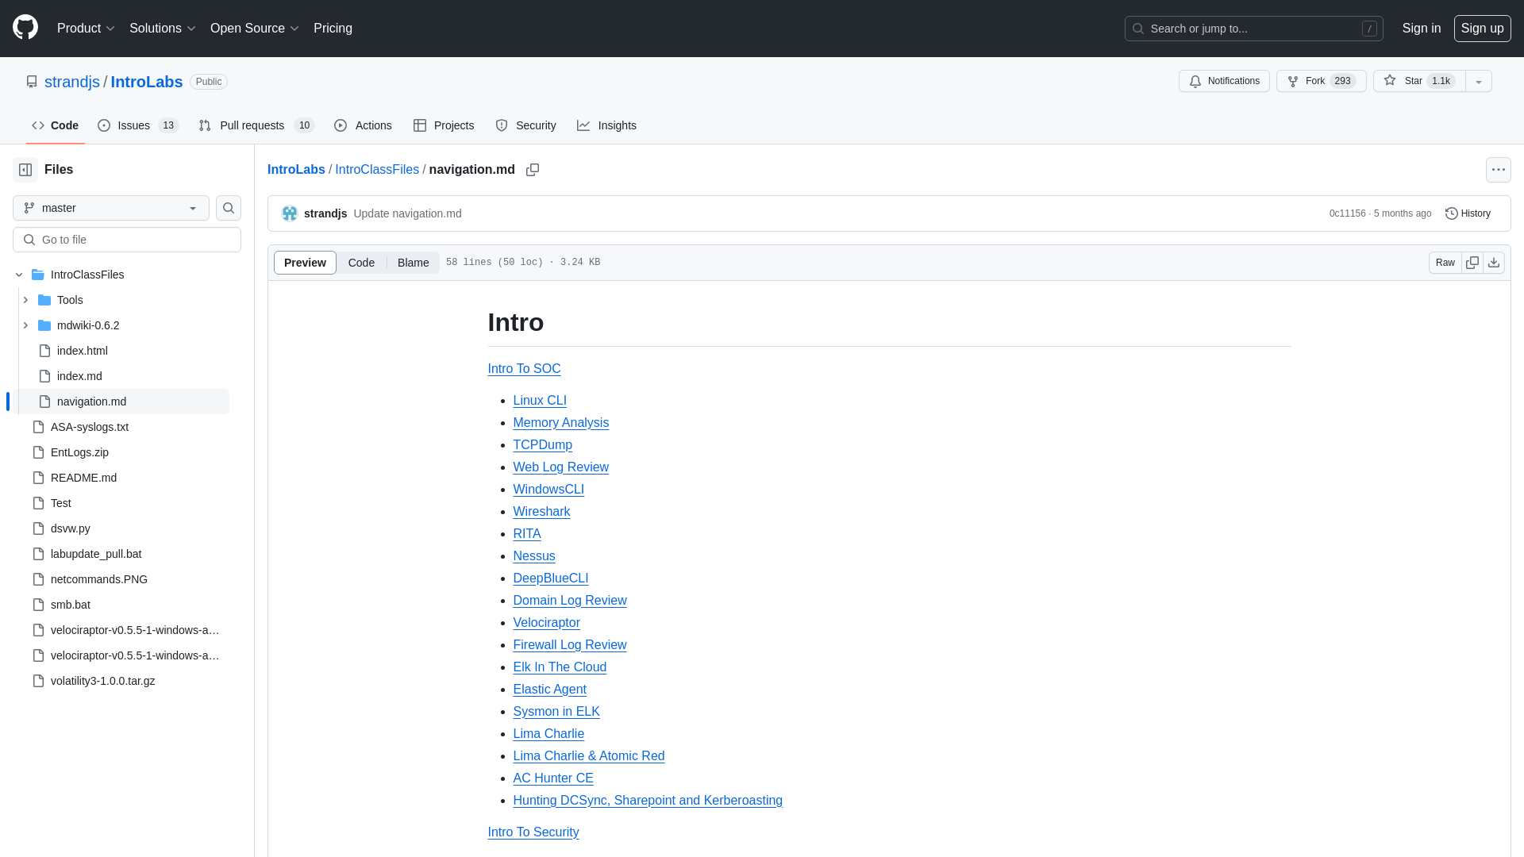
Task: Copy raw file contents icon
Action: point(1472,263)
